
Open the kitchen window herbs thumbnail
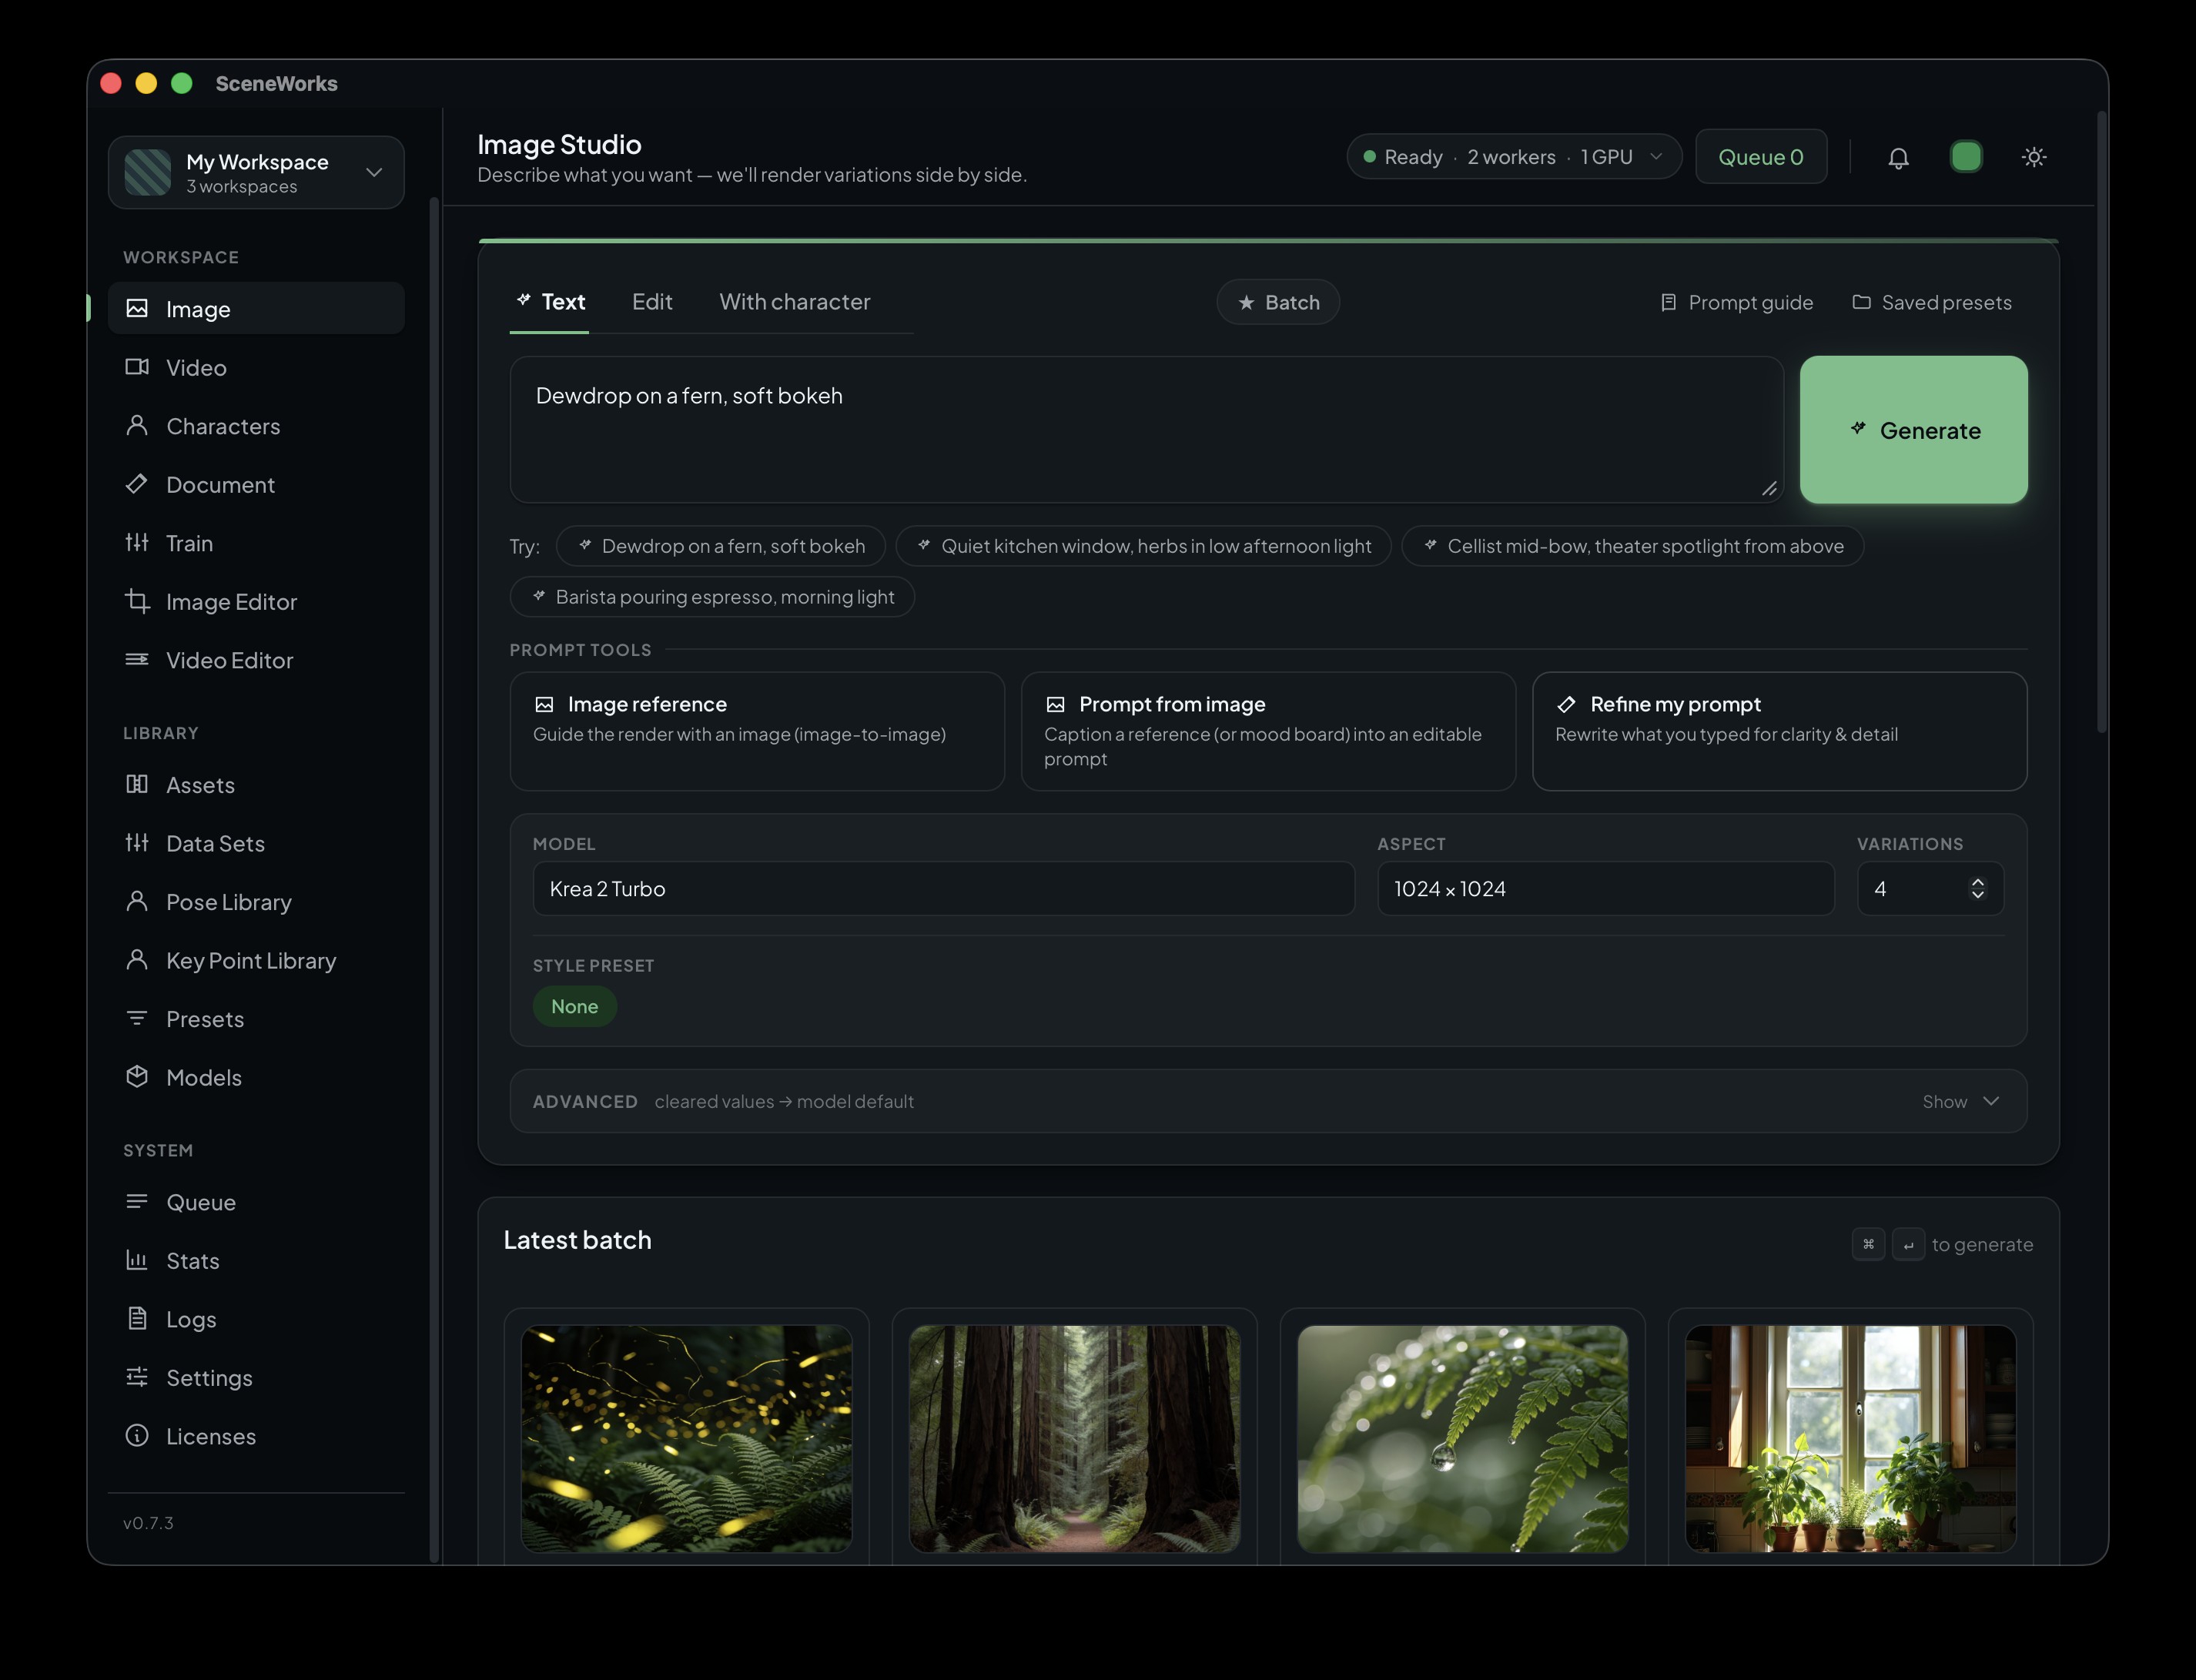1851,1439
